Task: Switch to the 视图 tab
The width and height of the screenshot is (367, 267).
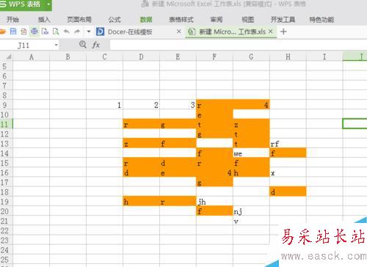Action: [248, 20]
